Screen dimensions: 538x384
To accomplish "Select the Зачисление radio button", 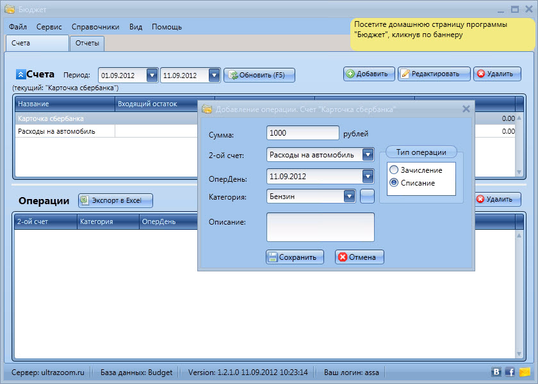I will click(394, 170).
